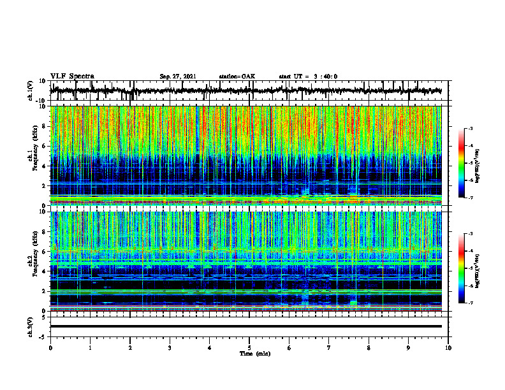This screenshot has height=390, width=505.
Task: Click the time axis tick label "7"
Action: [x=329, y=348]
